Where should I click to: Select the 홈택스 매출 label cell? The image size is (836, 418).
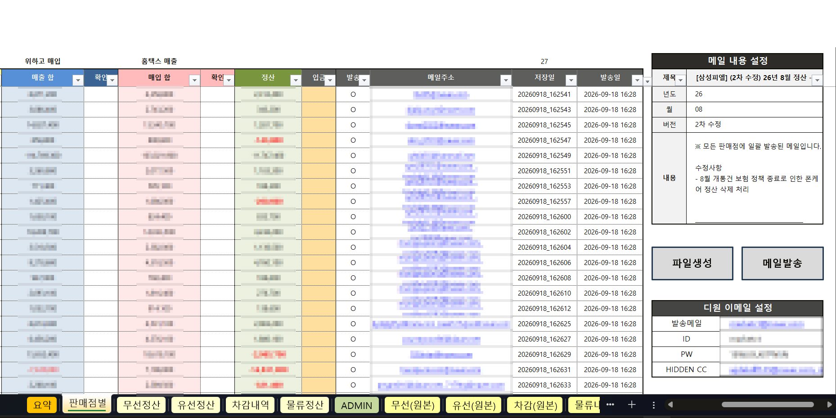(159, 61)
